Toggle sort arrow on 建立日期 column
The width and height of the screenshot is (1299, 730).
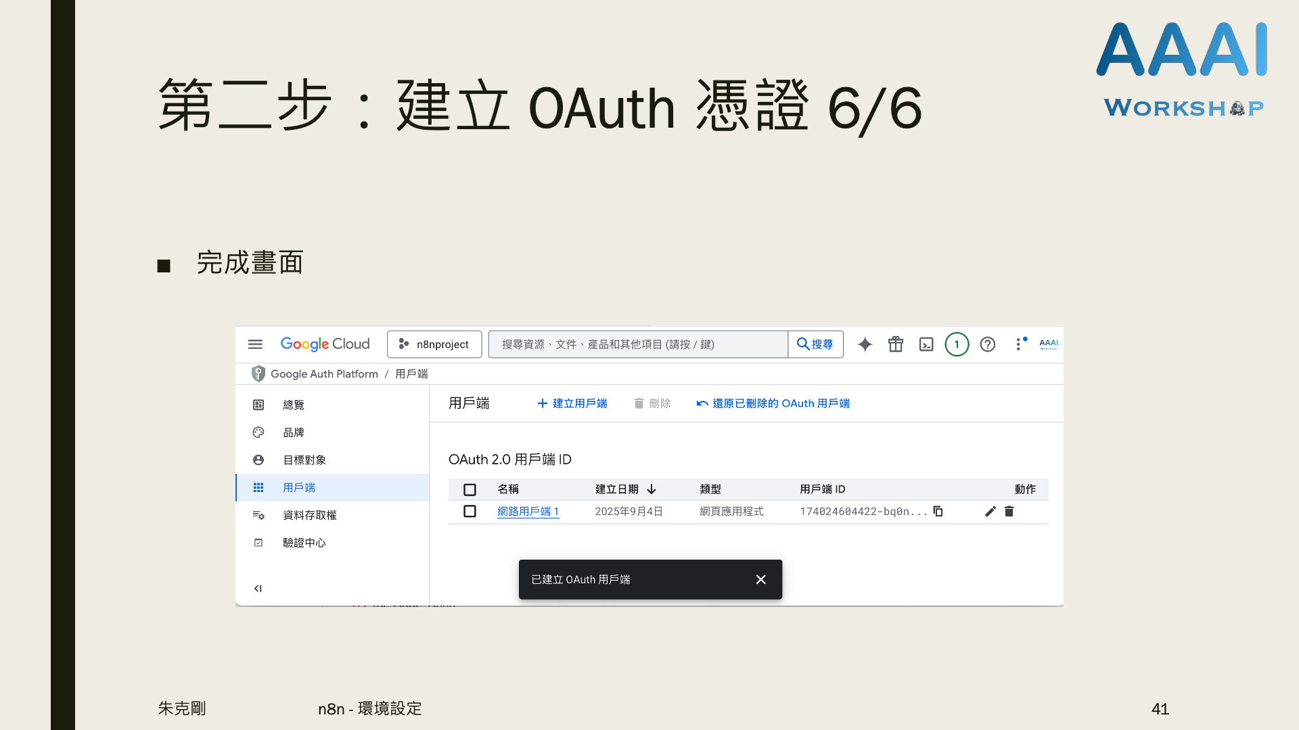click(x=652, y=489)
